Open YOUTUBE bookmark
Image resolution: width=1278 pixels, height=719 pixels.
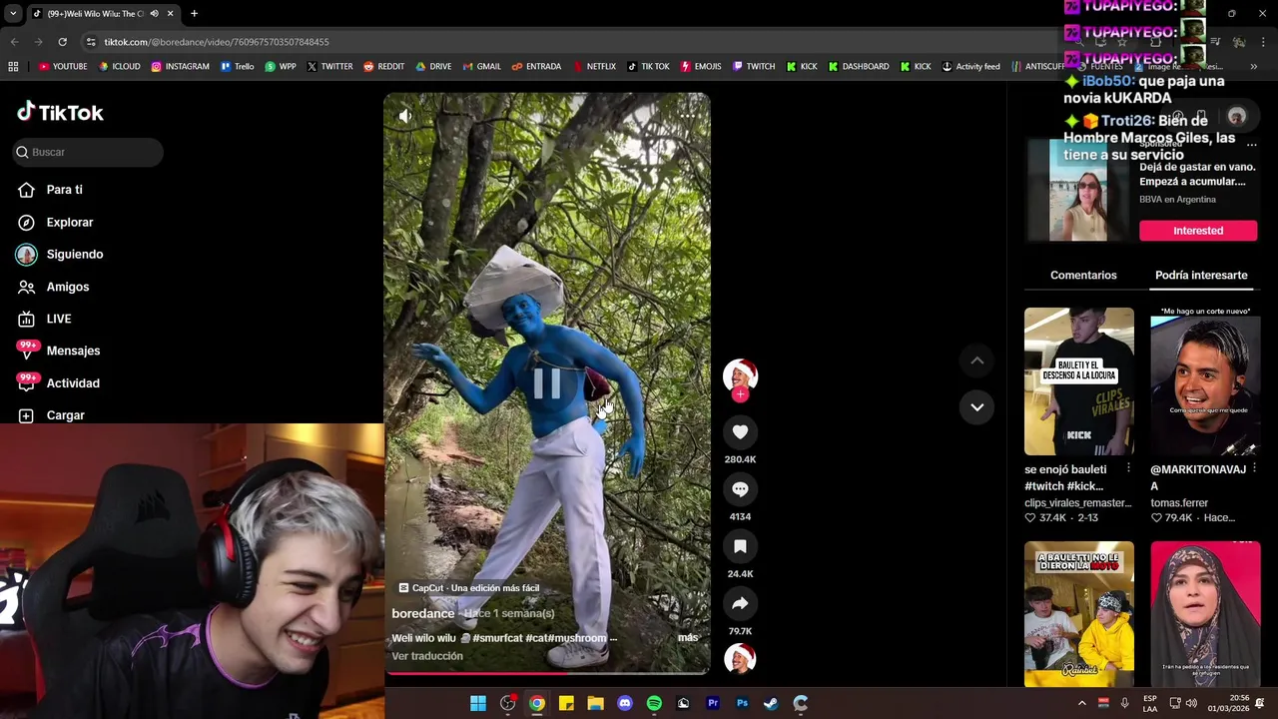coord(63,67)
